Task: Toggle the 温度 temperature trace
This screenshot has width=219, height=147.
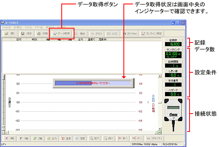Action: click(x=66, y=138)
